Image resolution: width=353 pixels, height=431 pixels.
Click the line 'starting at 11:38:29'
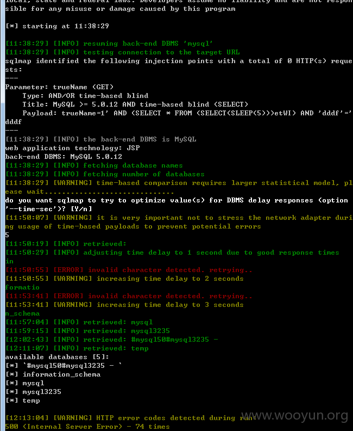57,26
